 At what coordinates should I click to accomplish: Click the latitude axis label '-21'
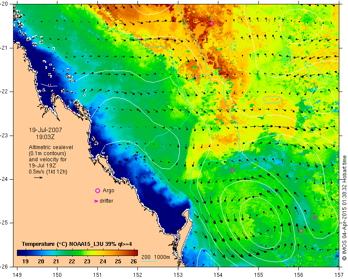point(5,48)
